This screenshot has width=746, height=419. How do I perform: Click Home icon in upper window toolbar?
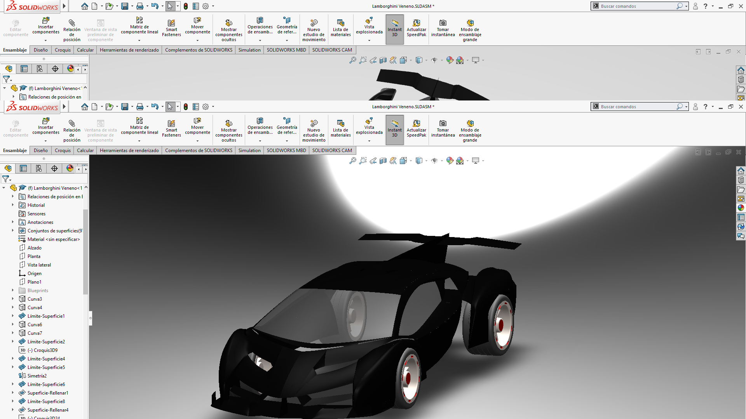click(85, 6)
